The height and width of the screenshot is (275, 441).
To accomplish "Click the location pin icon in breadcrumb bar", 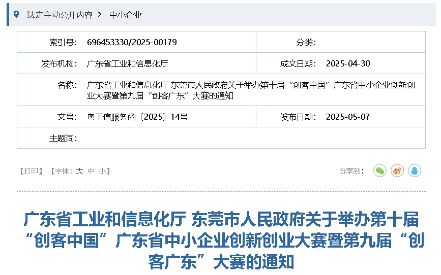I will pos(16,14).
